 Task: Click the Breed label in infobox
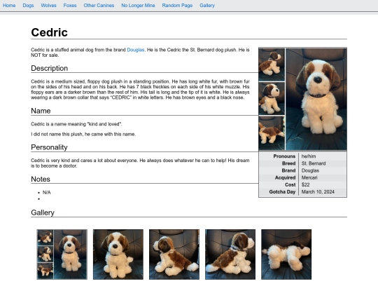tap(289, 163)
